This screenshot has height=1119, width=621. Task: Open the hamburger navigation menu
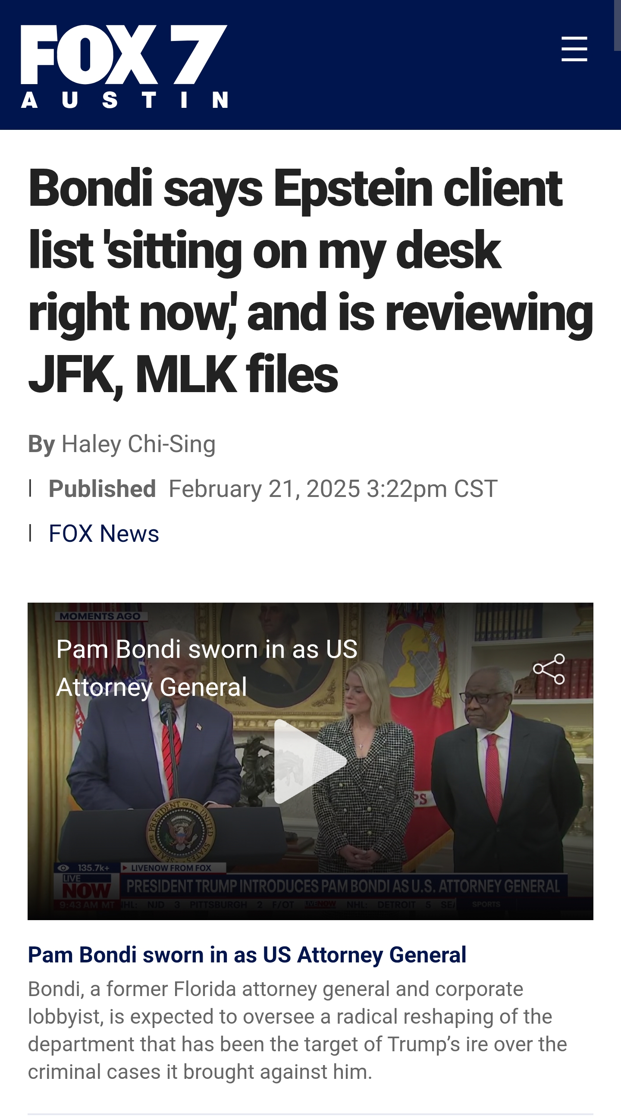(x=574, y=49)
